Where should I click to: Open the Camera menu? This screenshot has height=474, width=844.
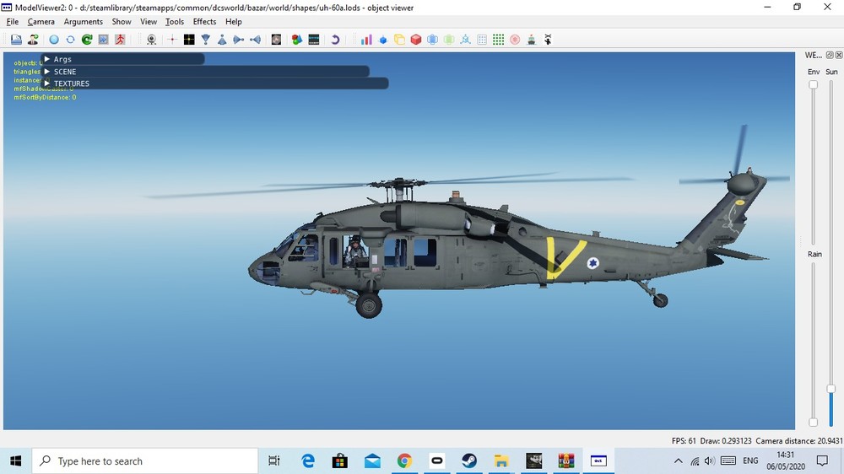[41, 22]
